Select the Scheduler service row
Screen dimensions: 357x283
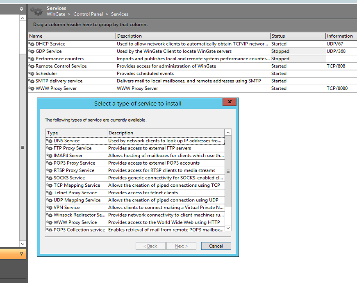tap(192, 73)
